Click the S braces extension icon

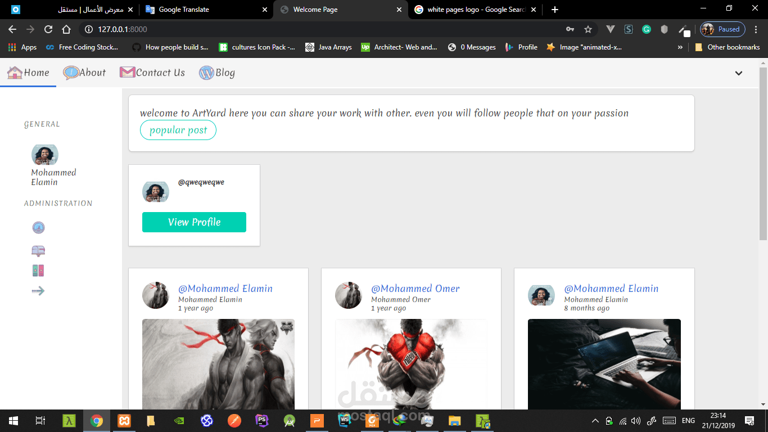tap(629, 29)
